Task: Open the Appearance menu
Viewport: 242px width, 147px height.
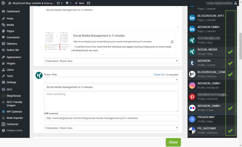Action: pyautogui.click(x=14, y=57)
